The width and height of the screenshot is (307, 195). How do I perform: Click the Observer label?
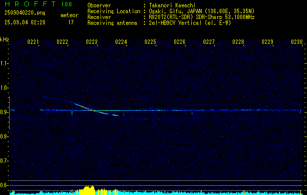[x=99, y=5]
